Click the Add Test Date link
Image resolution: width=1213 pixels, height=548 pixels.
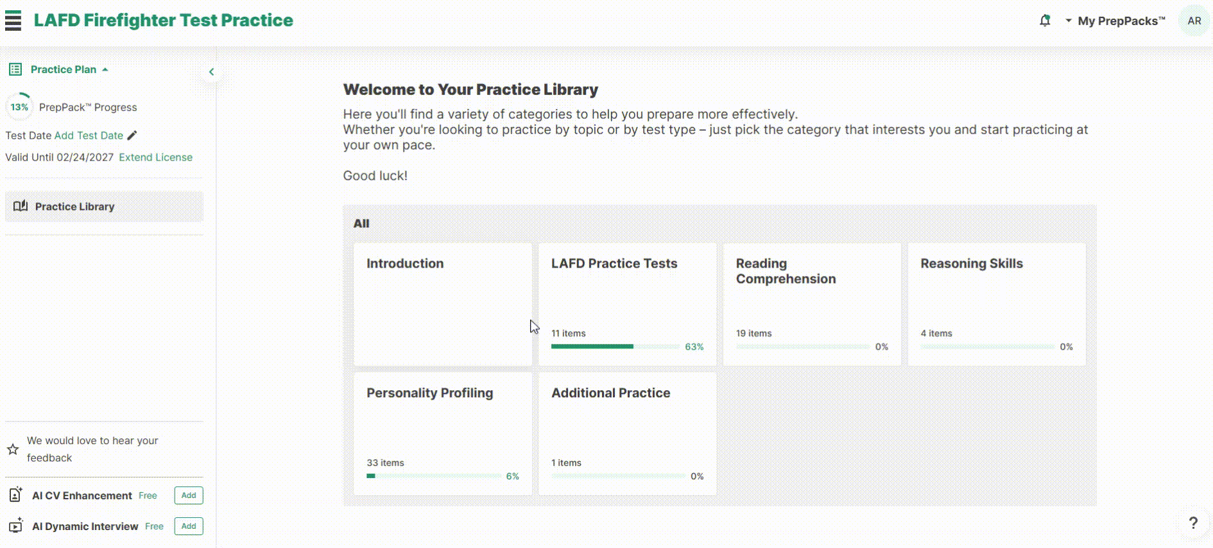(89, 135)
